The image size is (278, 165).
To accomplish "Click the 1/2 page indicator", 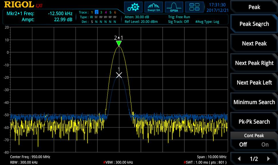I will point(254,158).
